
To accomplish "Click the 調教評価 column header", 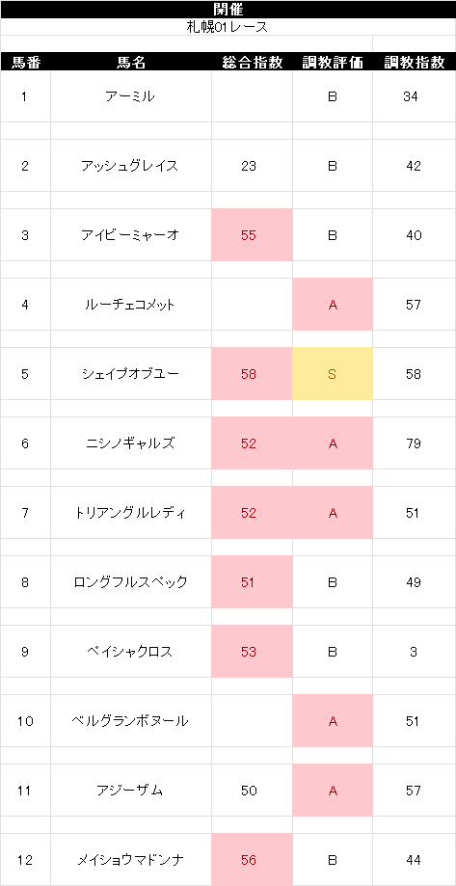I will pos(333,62).
